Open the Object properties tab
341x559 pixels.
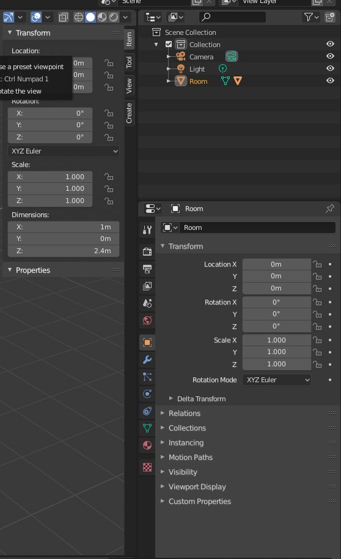tap(147, 342)
